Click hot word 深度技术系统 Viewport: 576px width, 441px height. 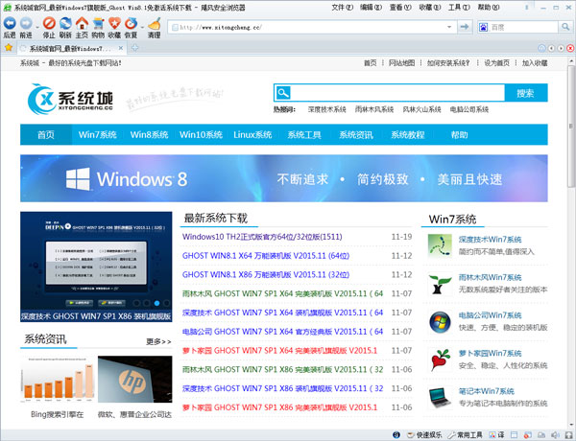point(327,109)
